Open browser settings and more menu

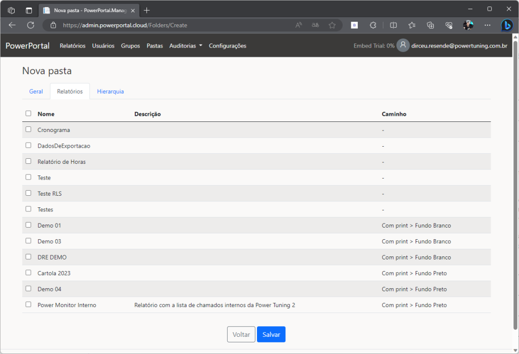click(487, 25)
